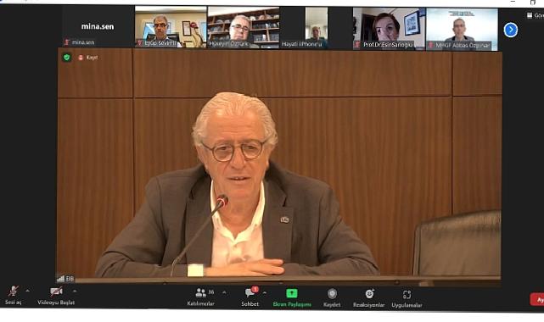The image size is (544, 322).
Task: Open the Sohbet chat panel
Action: [250, 297]
